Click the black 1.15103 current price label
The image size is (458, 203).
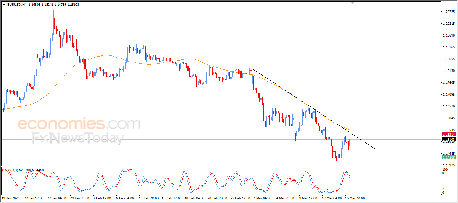click(448, 139)
